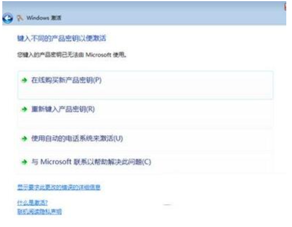Close the Windows 激活 window
Screen dimensions: 292x227
point(285,7)
